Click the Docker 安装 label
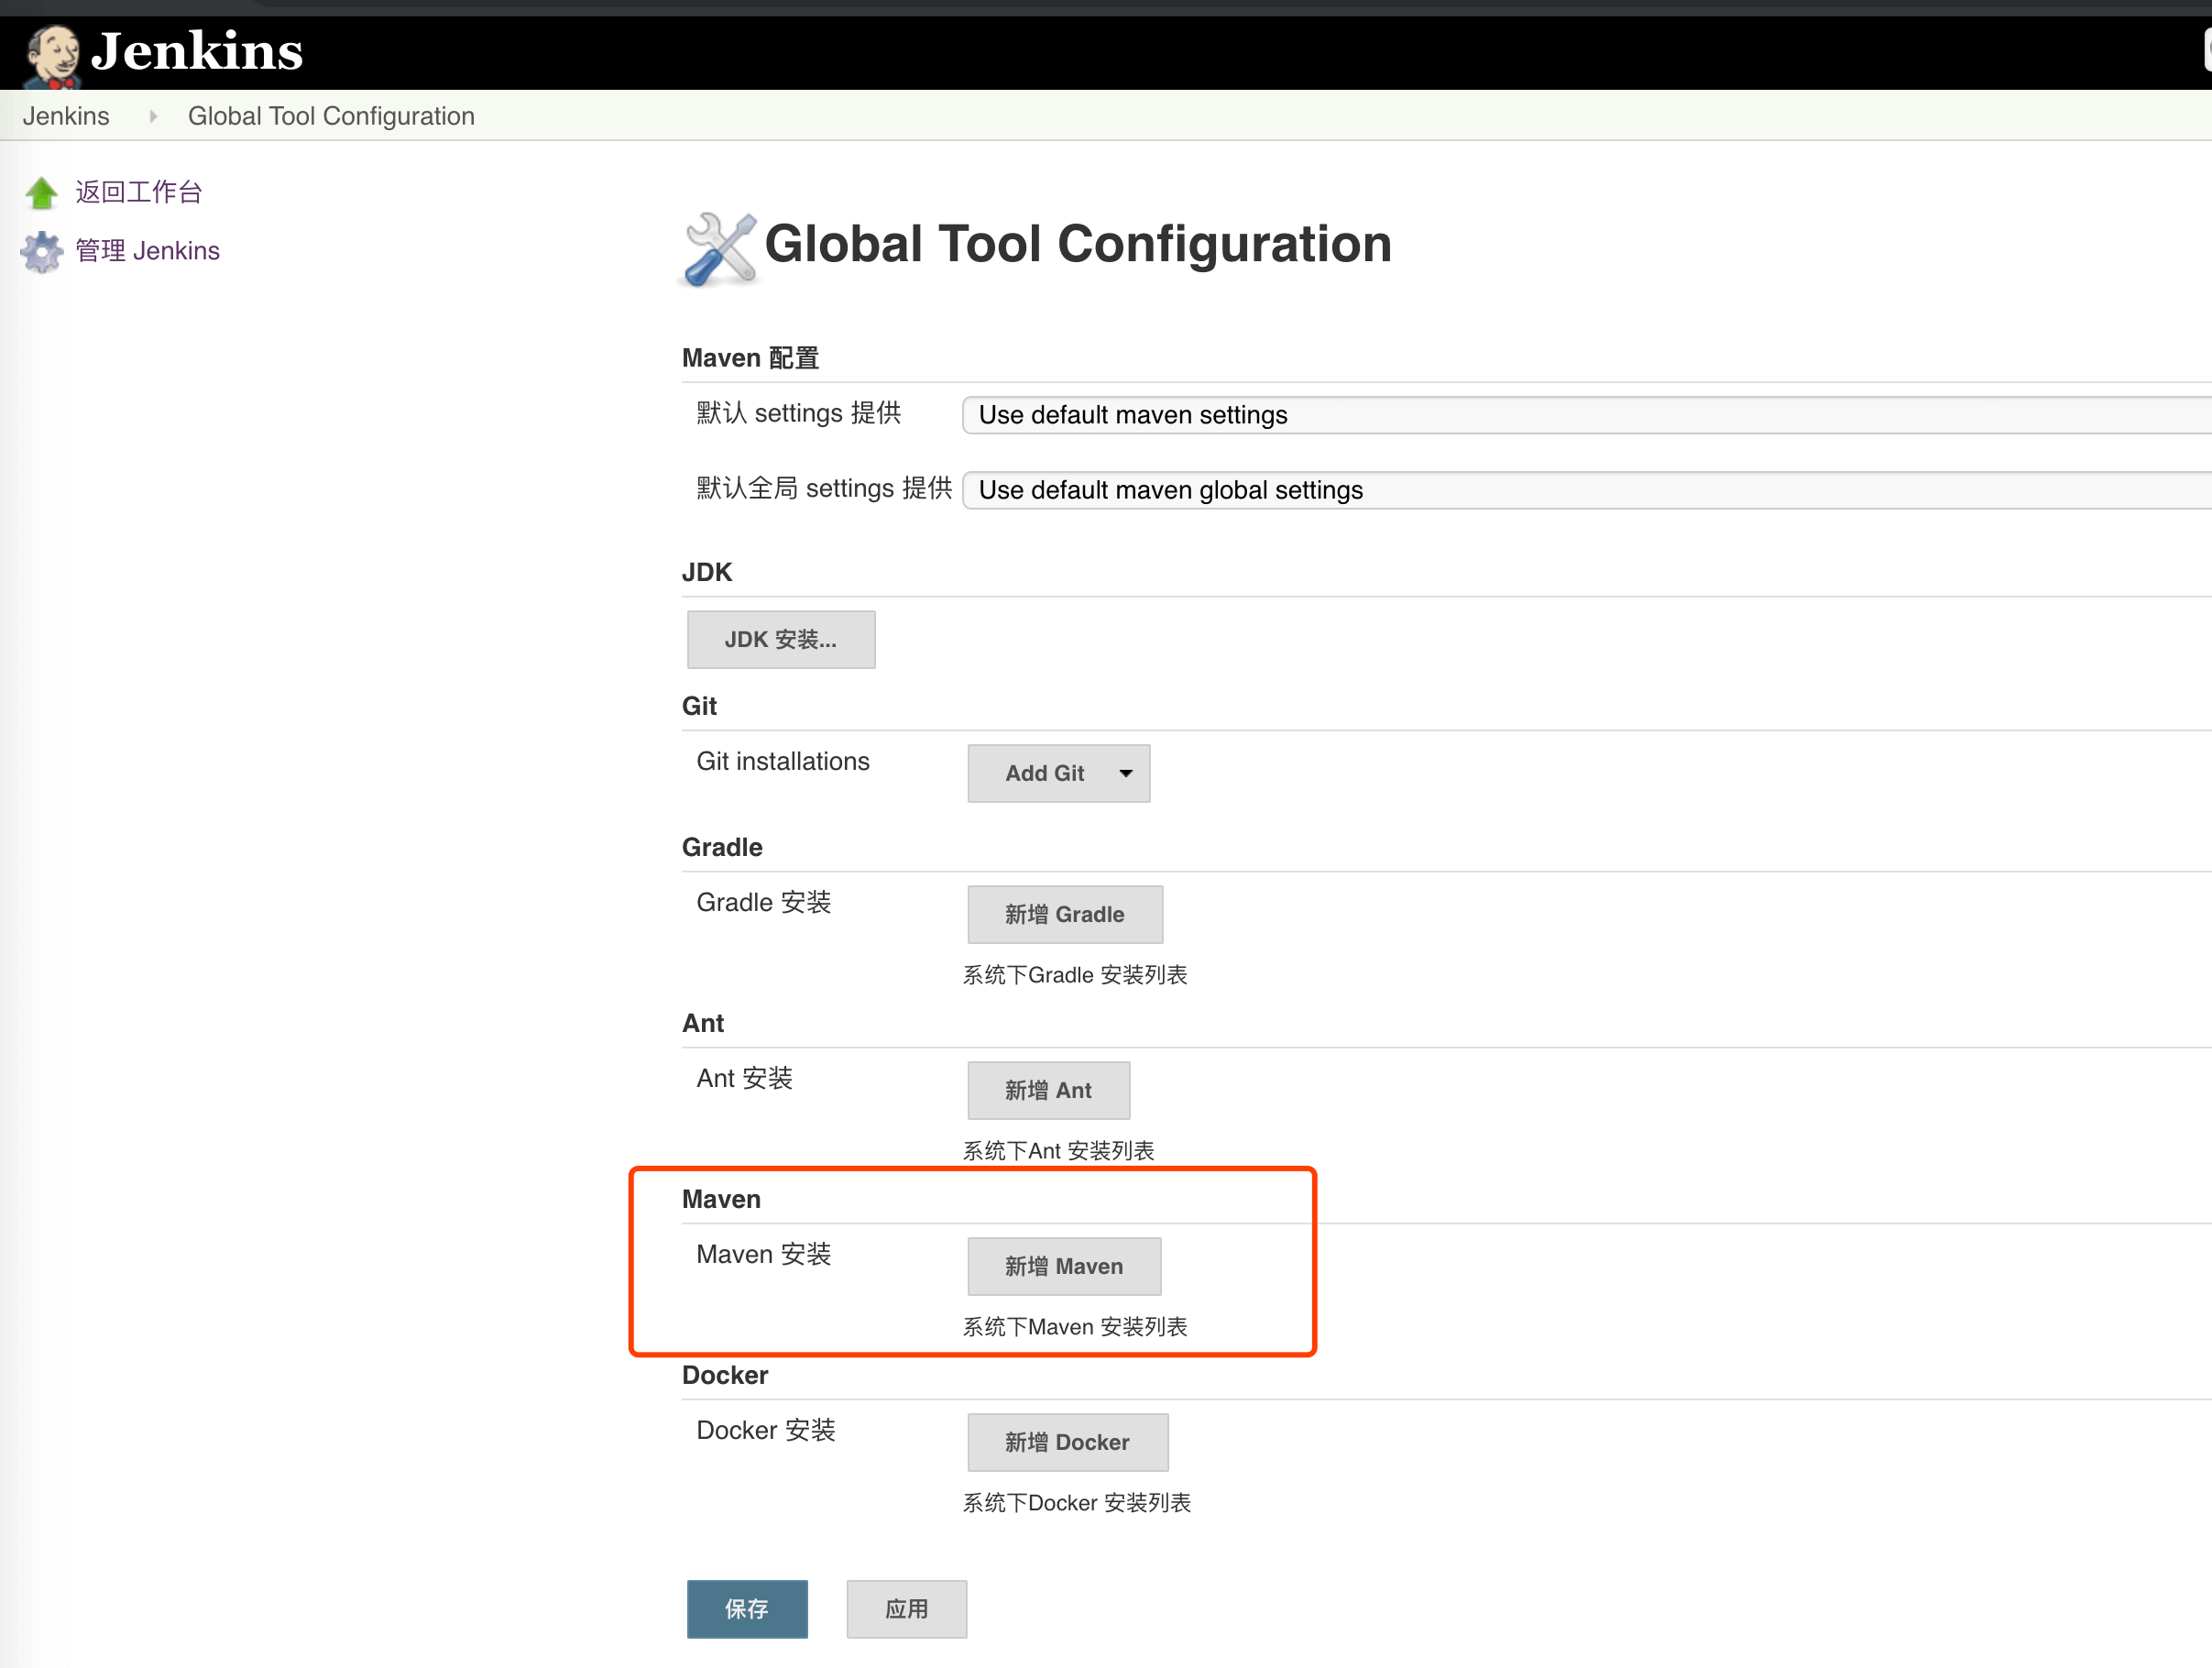The image size is (2212, 1668). [x=766, y=1430]
